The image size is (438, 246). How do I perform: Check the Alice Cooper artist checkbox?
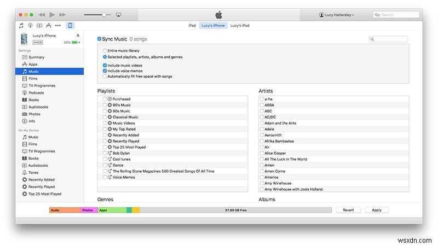point(262,153)
